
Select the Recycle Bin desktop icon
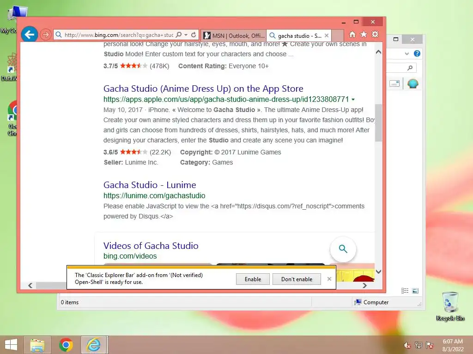pyautogui.click(x=450, y=306)
